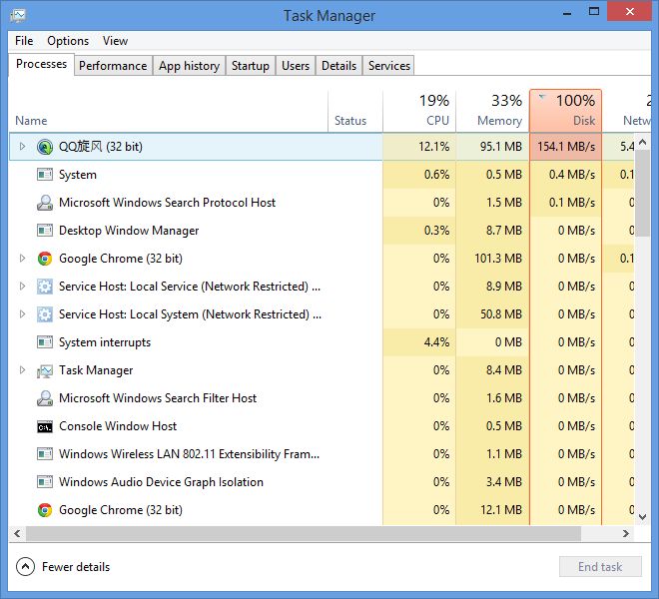Click the 0.4 MB/s disk value
659x599 pixels.
click(x=572, y=175)
